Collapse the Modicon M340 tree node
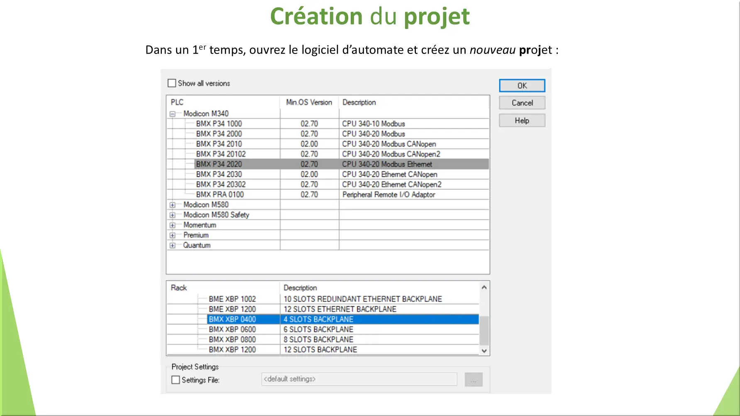The height and width of the screenshot is (416, 740). 172,114
